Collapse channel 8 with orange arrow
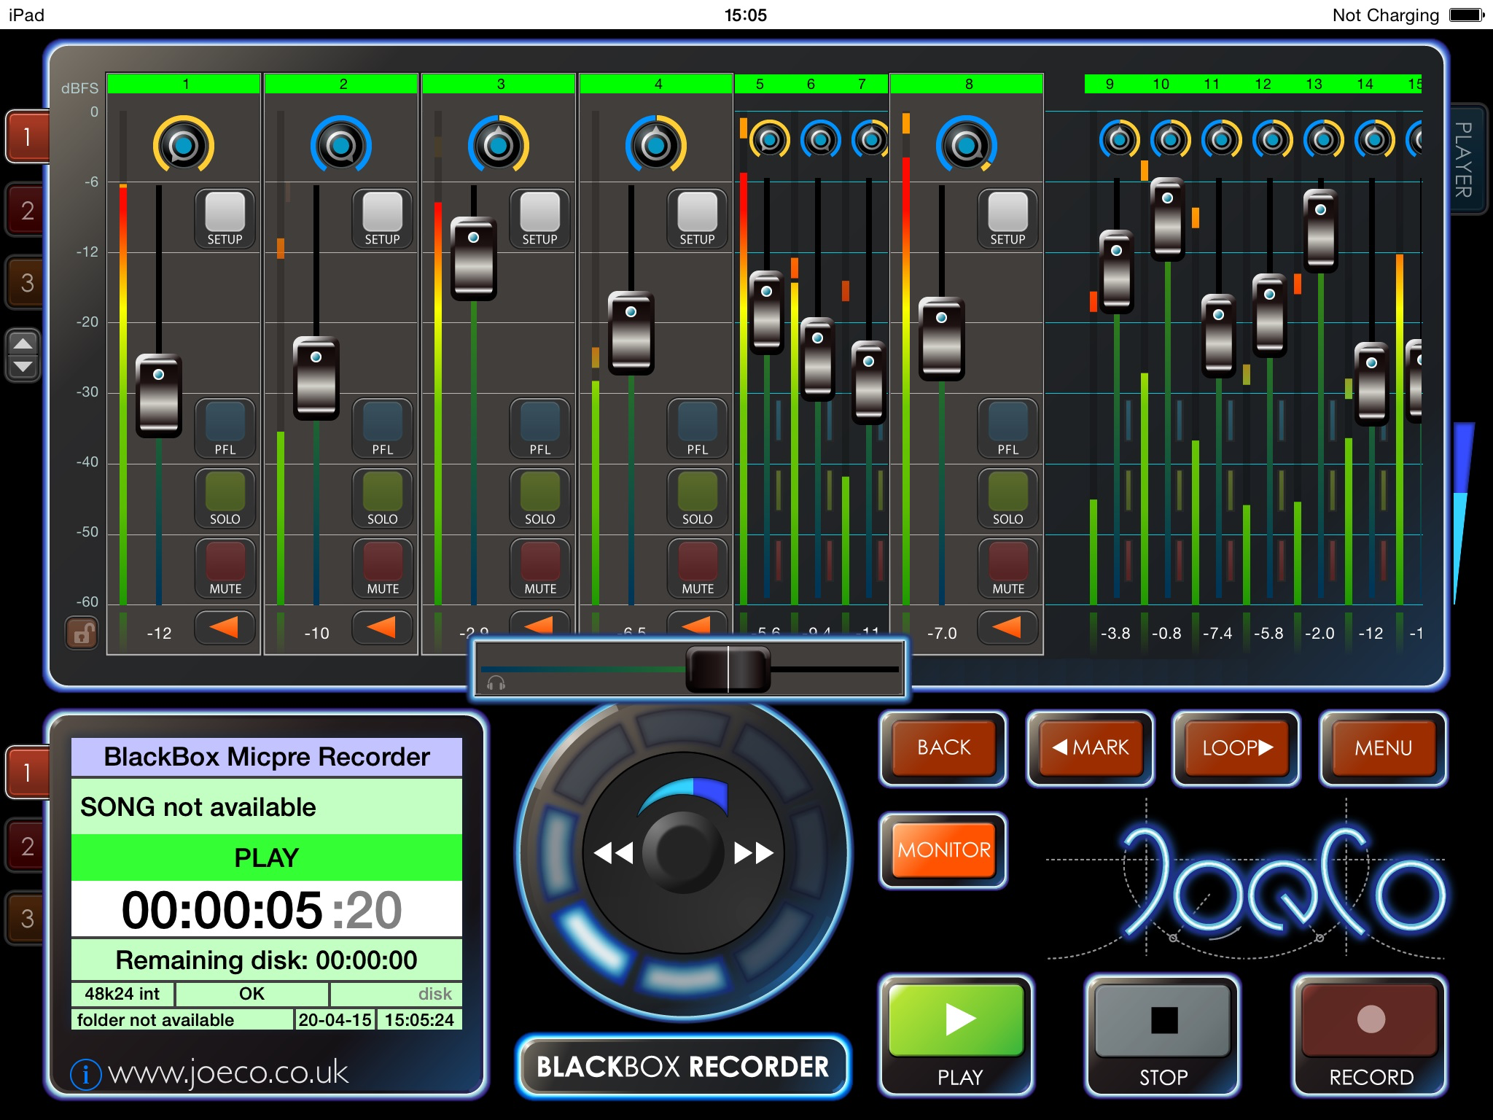Viewport: 1493px width, 1120px height. [1007, 627]
